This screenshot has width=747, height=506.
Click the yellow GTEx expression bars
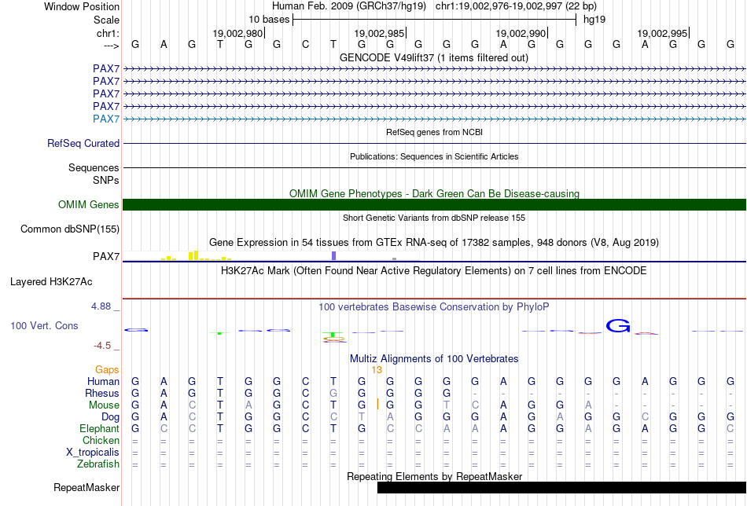coord(196,256)
